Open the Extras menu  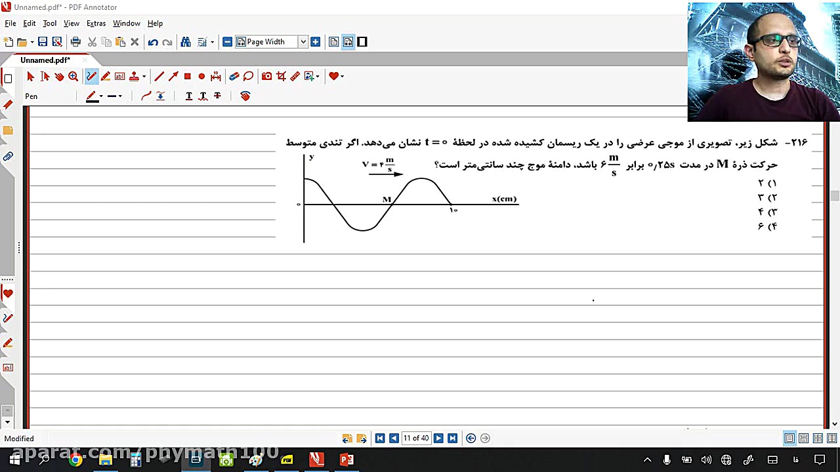pyautogui.click(x=96, y=23)
